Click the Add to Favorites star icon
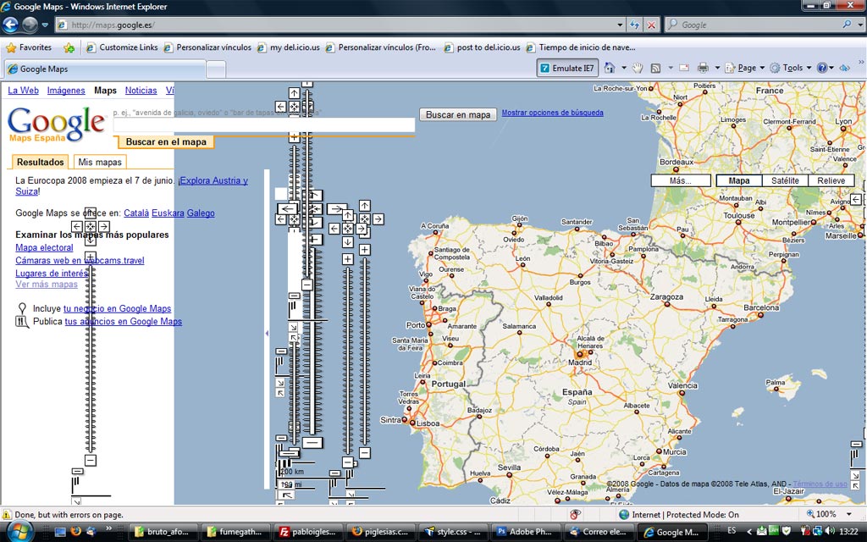Image resolution: width=867 pixels, height=542 pixels. 69,47
